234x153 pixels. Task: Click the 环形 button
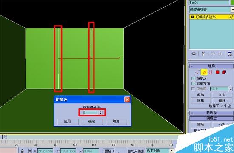tap(201, 101)
